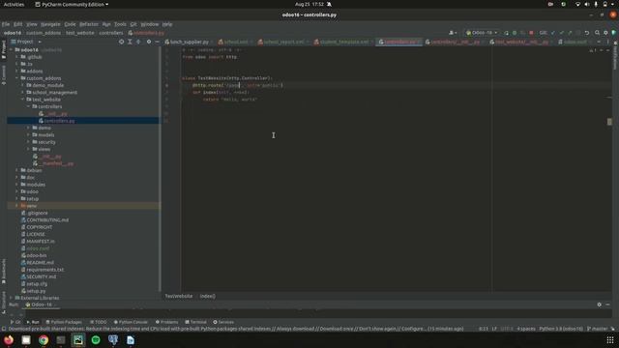This screenshot has height=348, width=619.
Task: Hide the Run tool window
Action: tap(607, 304)
